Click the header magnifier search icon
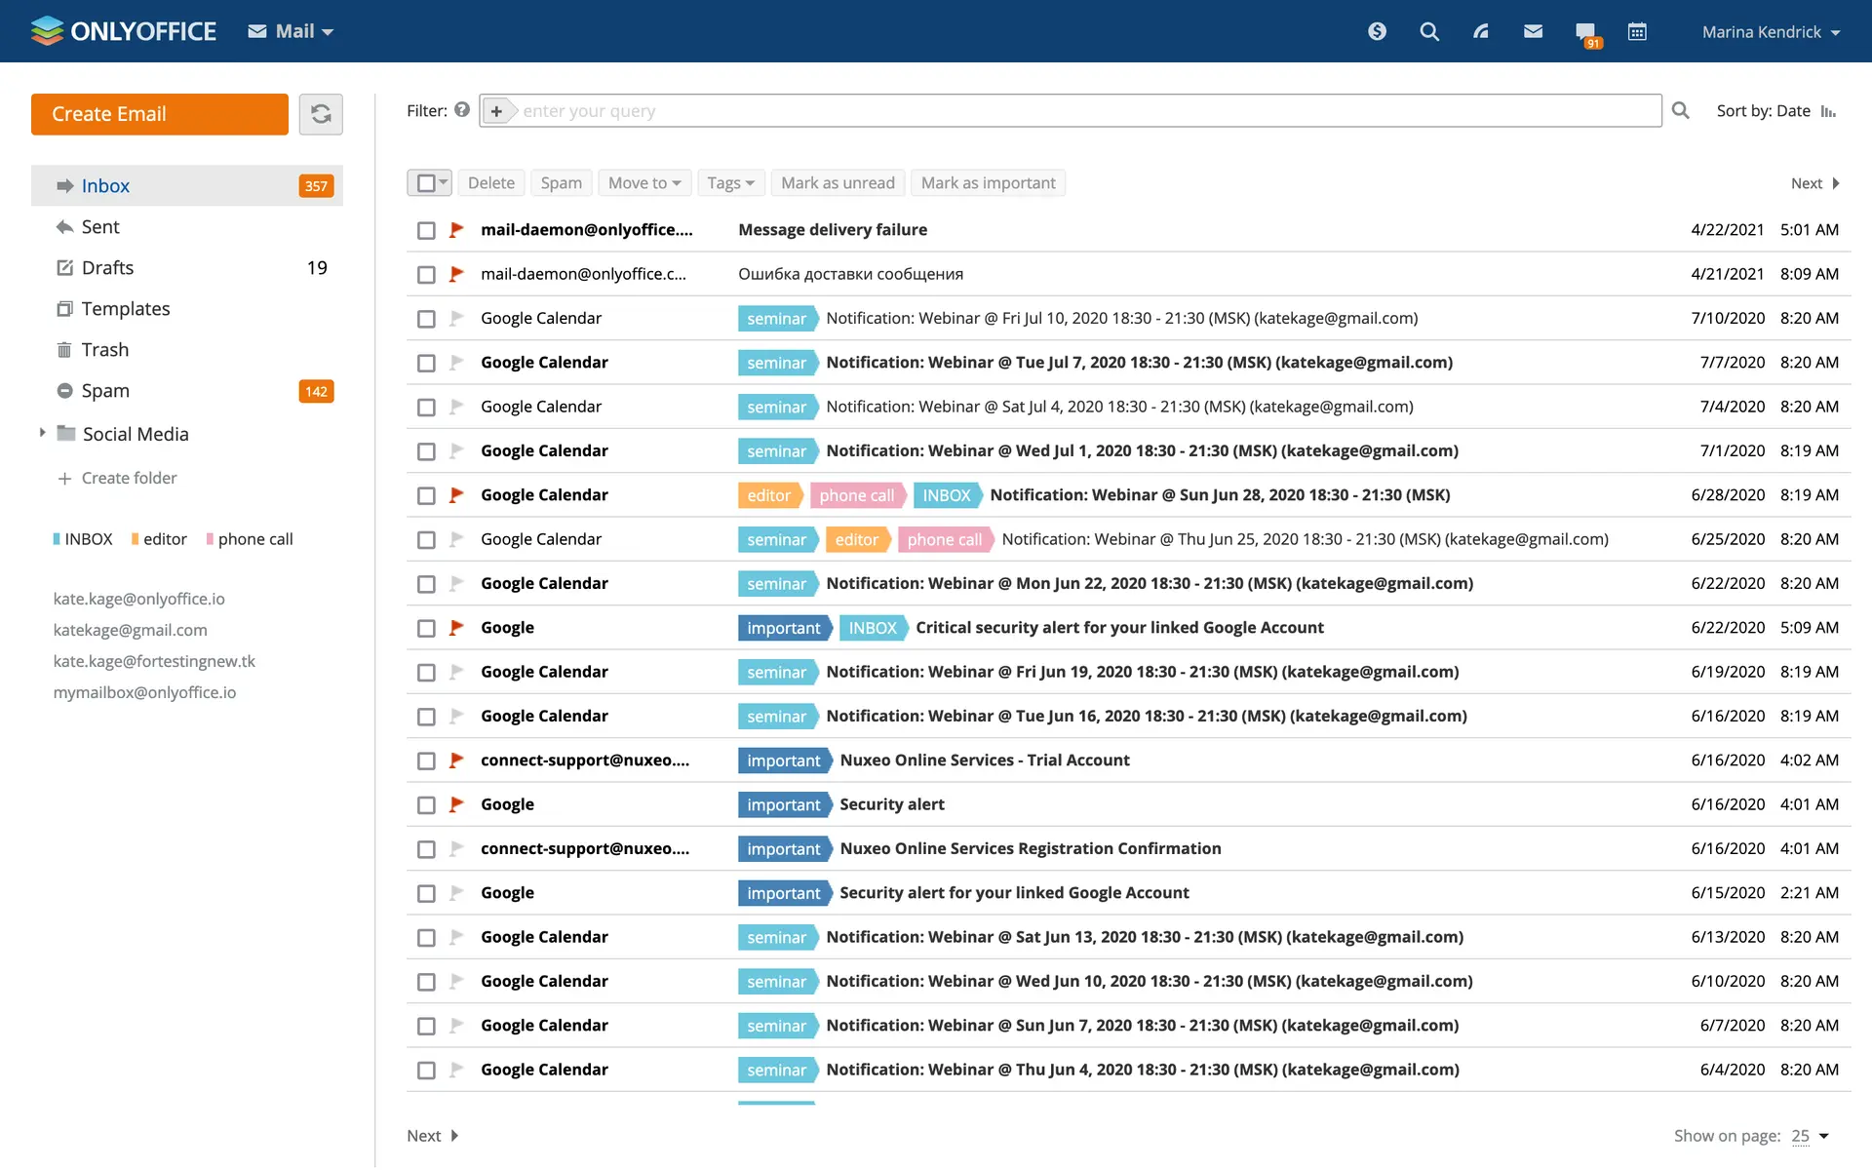The height and width of the screenshot is (1170, 1872). click(1428, 32)
